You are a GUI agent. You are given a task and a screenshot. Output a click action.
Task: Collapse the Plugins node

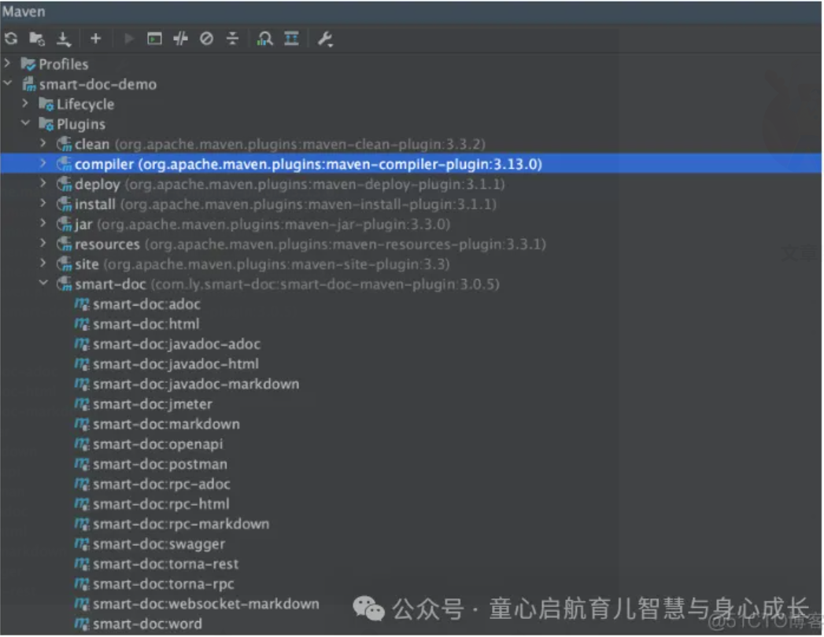click(25, 123)
